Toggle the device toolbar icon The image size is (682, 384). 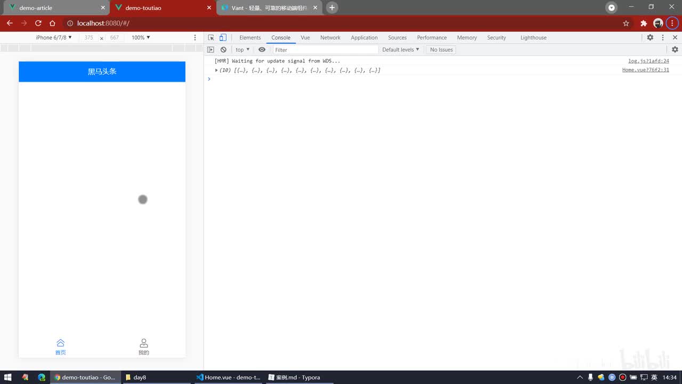pyautogui.click(x=223, y=37)
